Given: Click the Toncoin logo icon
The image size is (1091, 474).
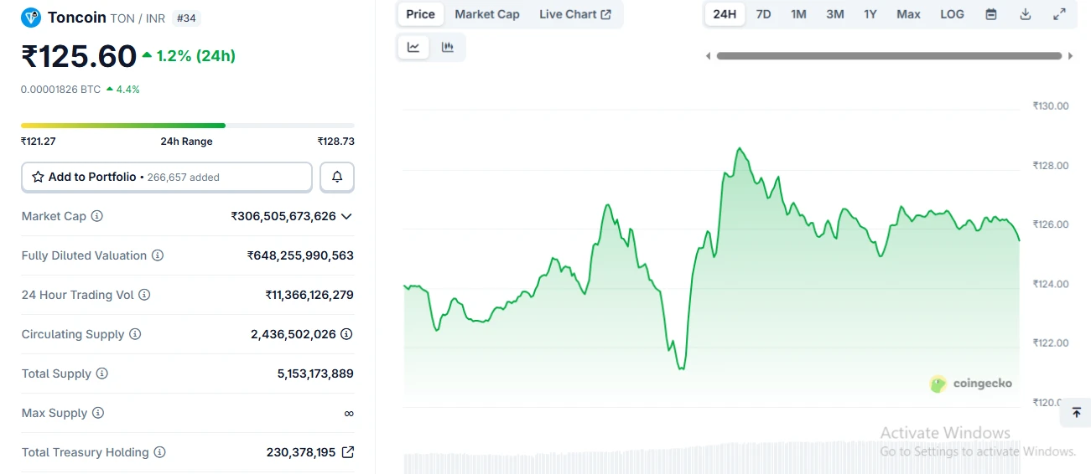Looking at the screenshot, I should [31, 17].
